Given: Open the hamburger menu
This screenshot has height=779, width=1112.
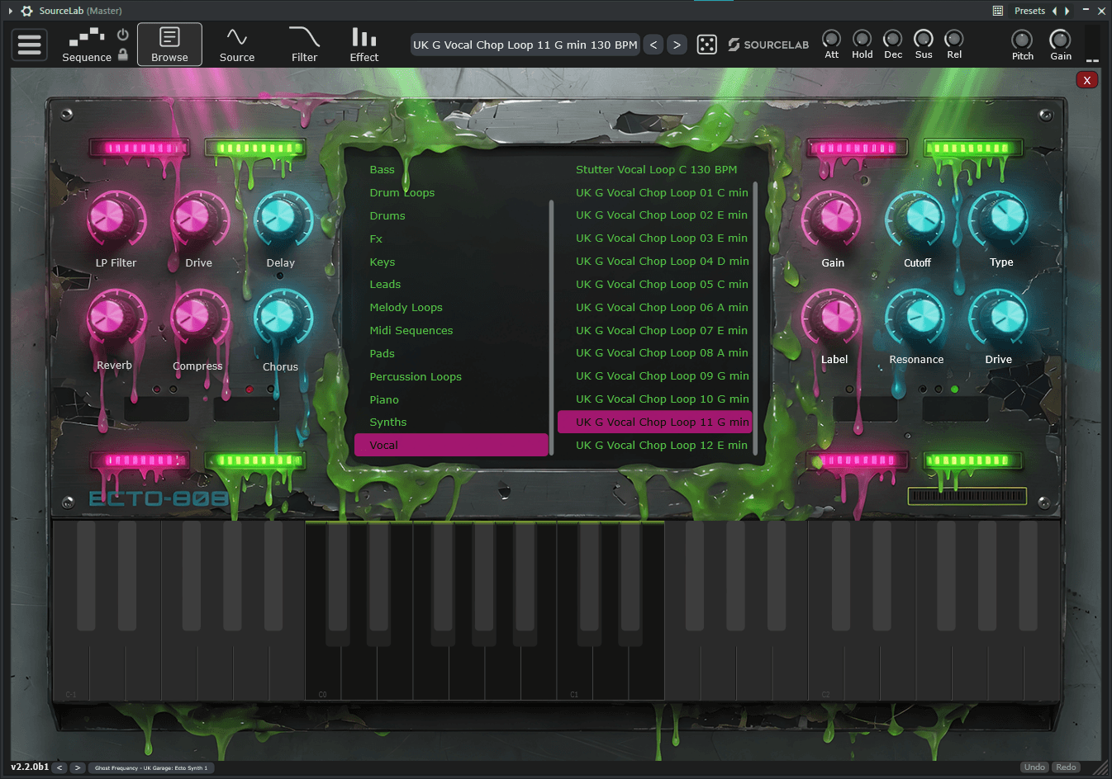Looking at the screenshot, I should [29, 44].
